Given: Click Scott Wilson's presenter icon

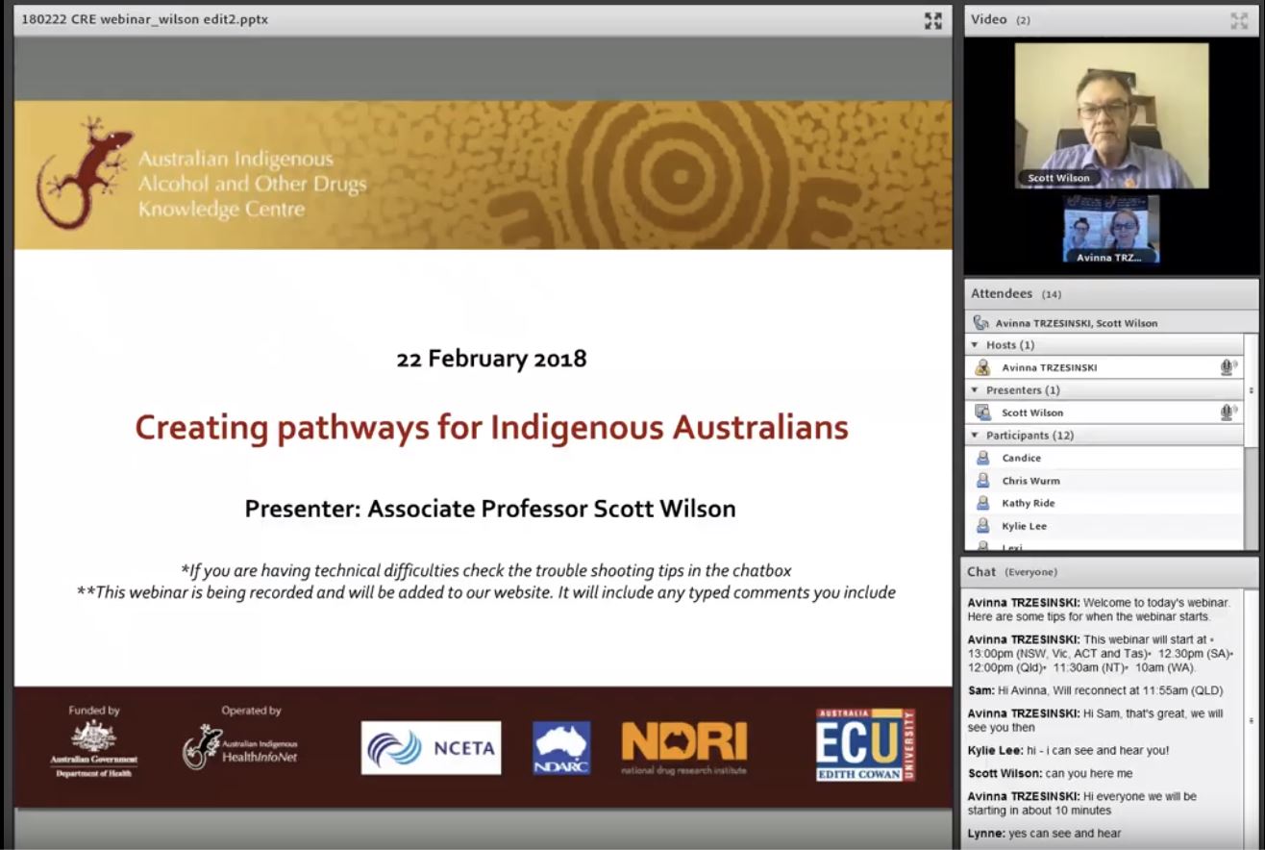Looking at the screenshot, I should (982, 412).
